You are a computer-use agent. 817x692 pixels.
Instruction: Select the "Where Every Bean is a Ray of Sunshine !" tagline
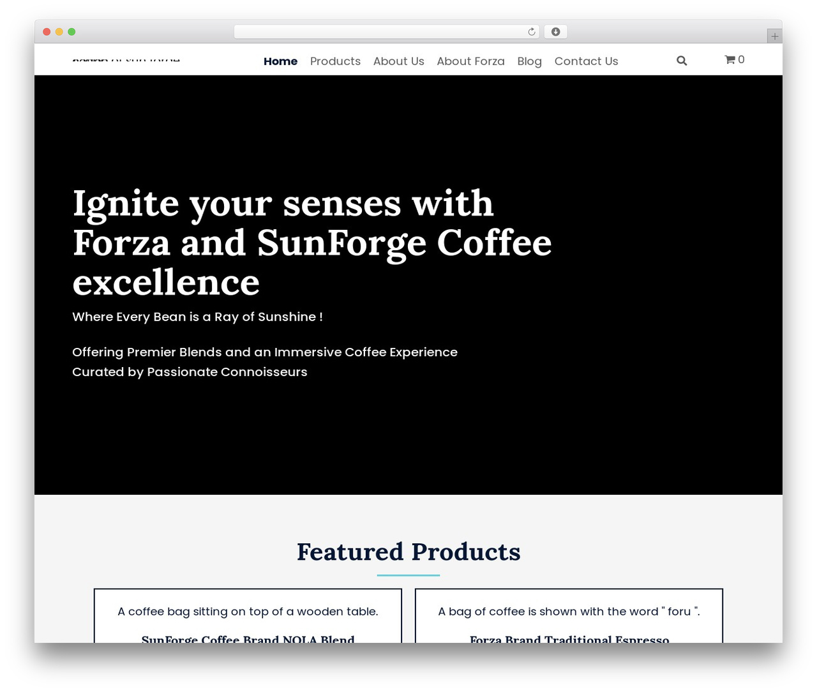pos(197,317)
